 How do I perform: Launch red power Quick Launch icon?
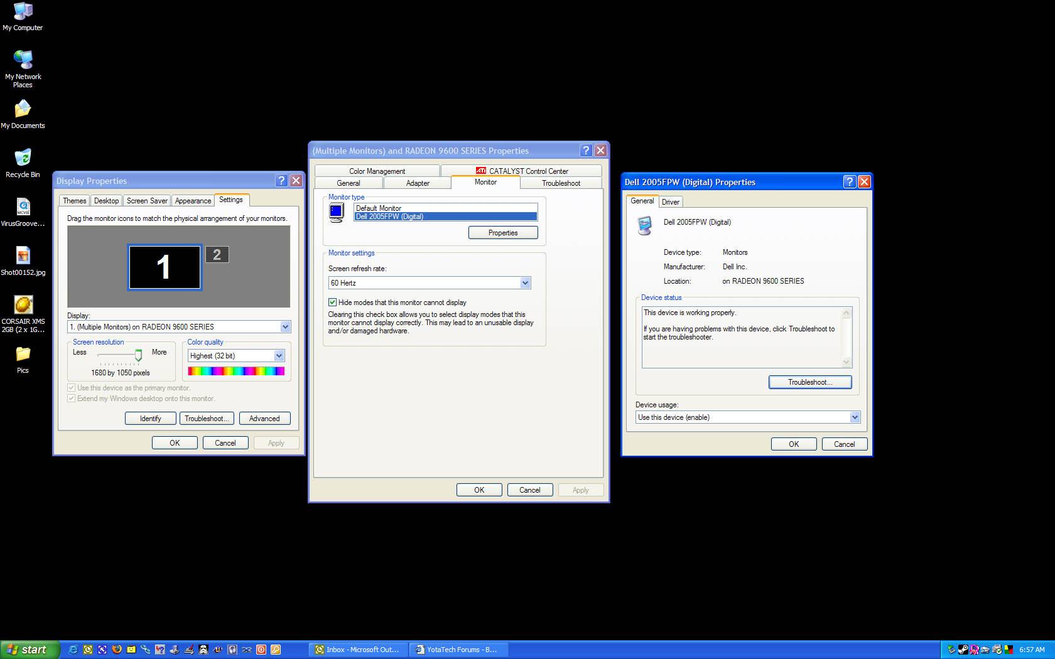pos(261,650)
